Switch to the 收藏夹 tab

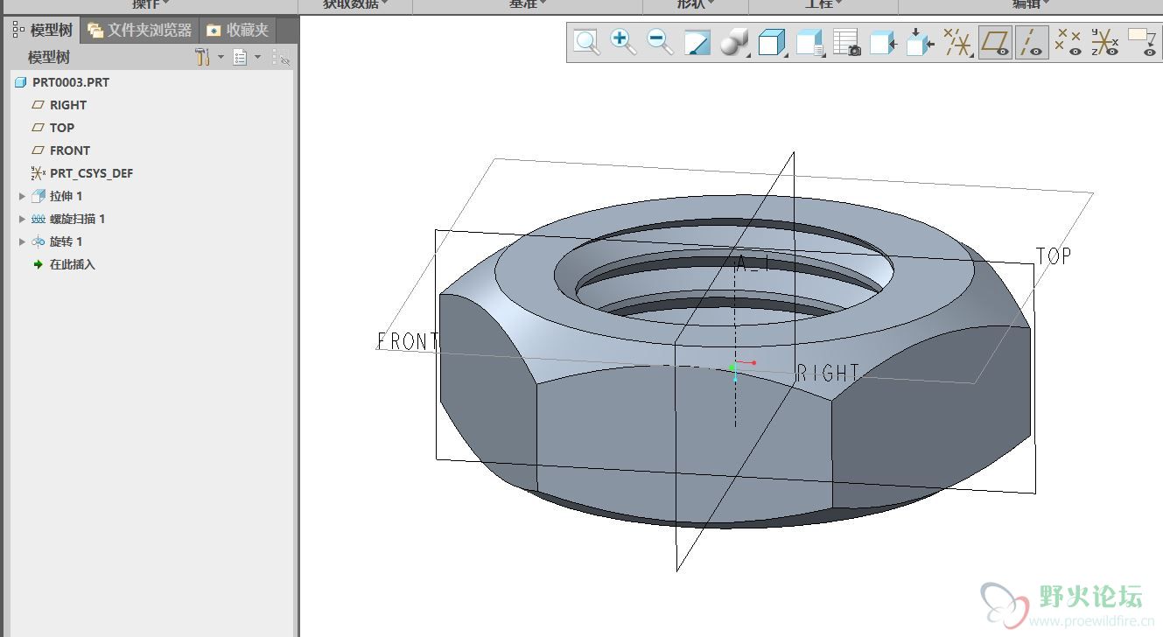pos(238,30)
